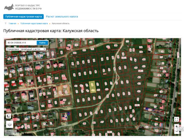The width and height of the screenshot is (184, 138).
Task: Open the map layers stack icon
Action: coord(9,124)
